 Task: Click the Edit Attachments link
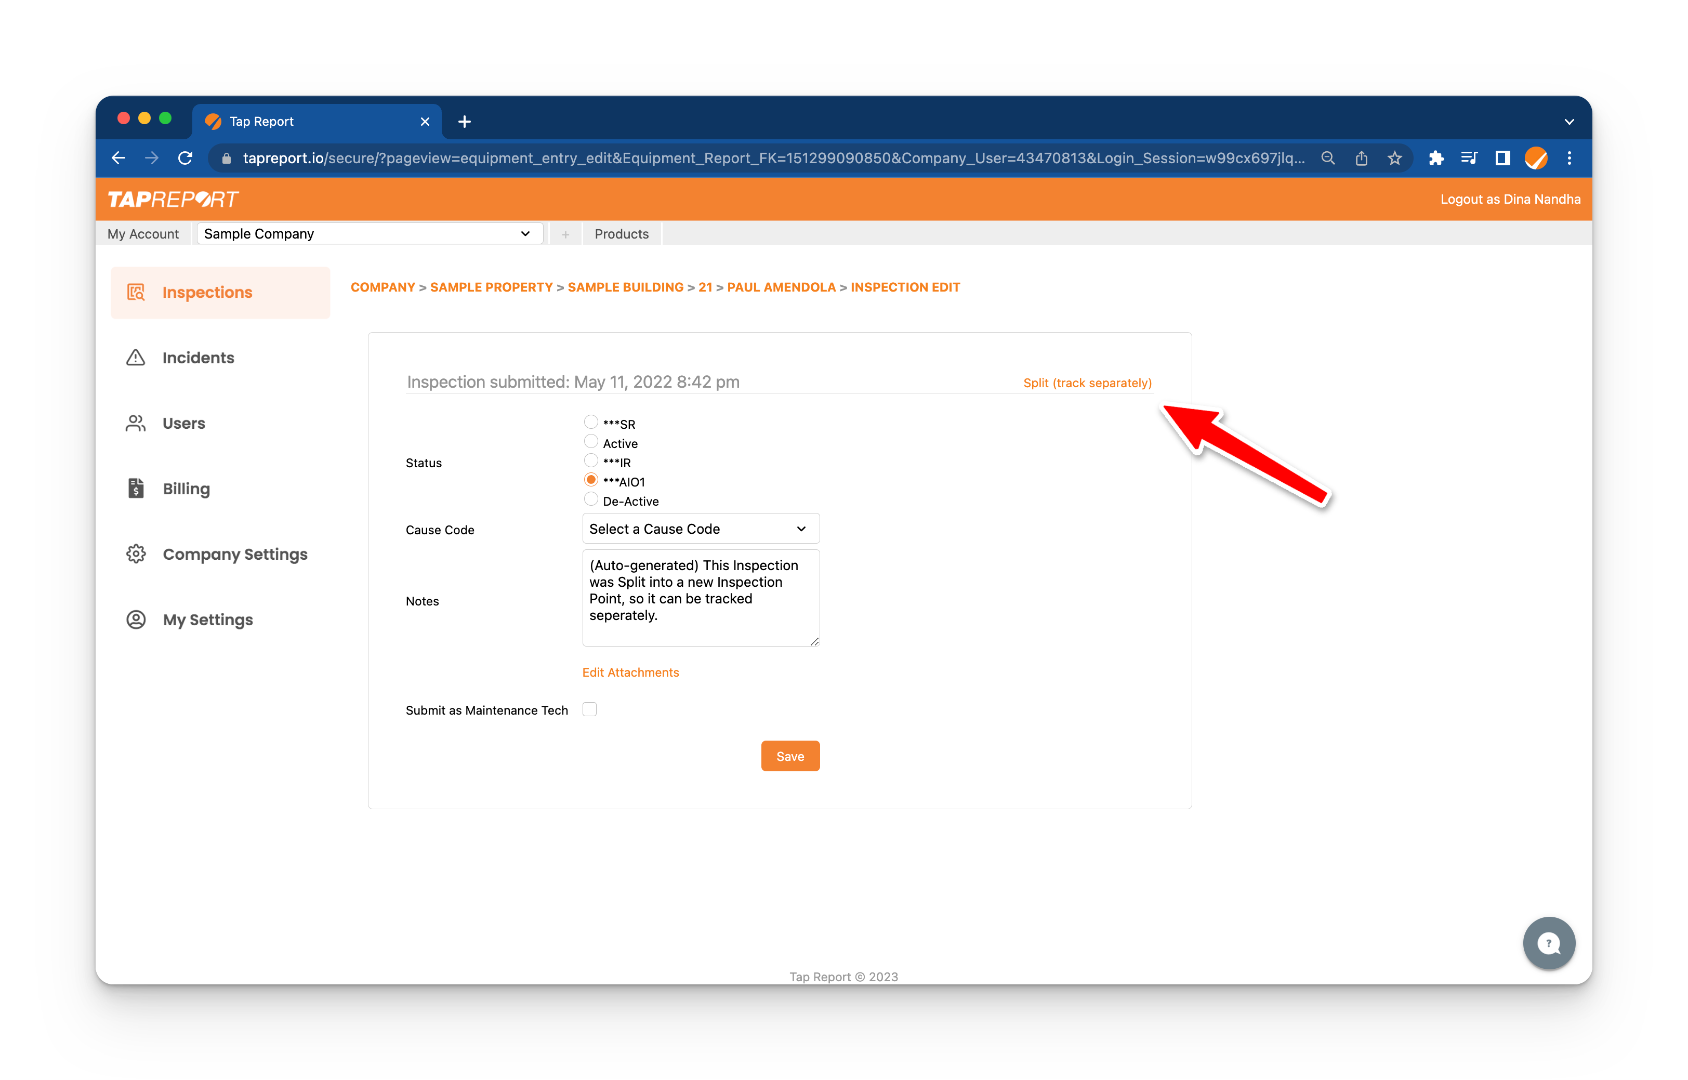point(631,671)
